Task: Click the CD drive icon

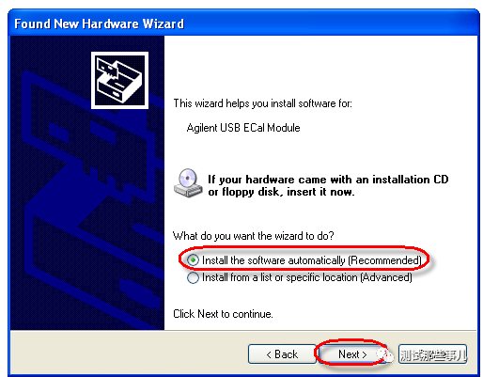Action: click(x=188, y=183)
